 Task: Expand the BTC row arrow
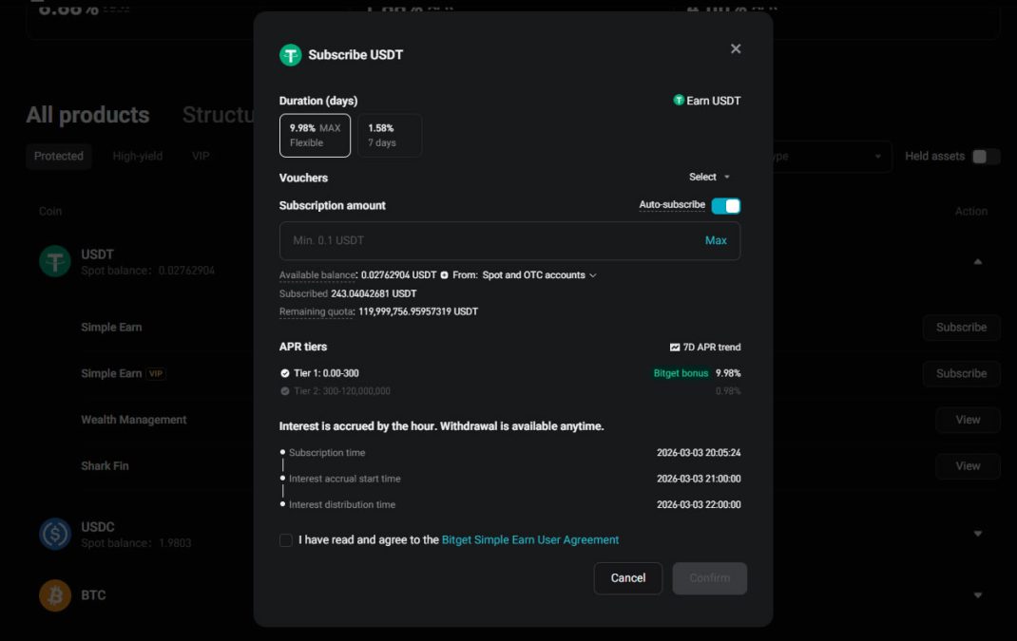(x=977, y=595)
